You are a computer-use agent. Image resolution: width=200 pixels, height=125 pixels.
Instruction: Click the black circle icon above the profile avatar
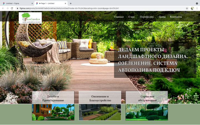click(x=197, y=3)
